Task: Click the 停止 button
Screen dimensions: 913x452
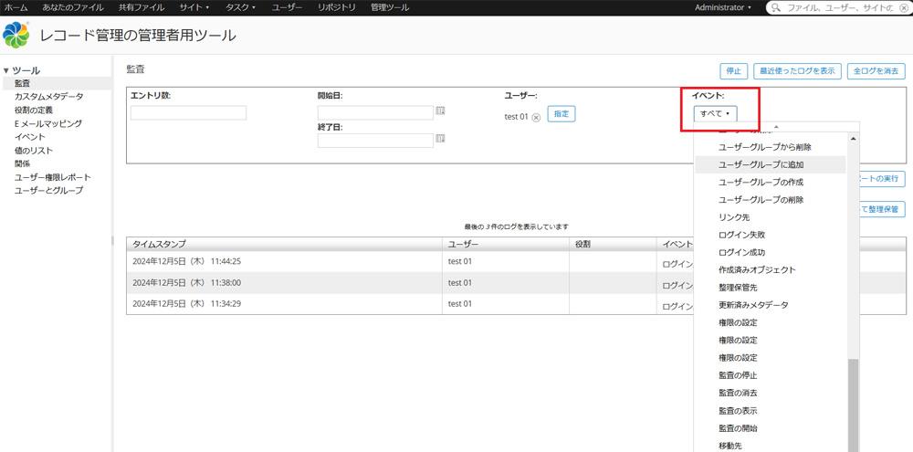Action: pyautogui.click(x=733, y=71)
